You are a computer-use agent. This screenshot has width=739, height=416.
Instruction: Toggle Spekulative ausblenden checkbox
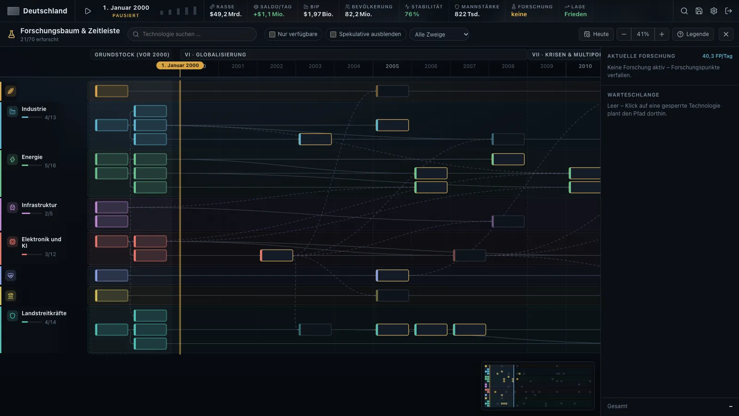333,34
